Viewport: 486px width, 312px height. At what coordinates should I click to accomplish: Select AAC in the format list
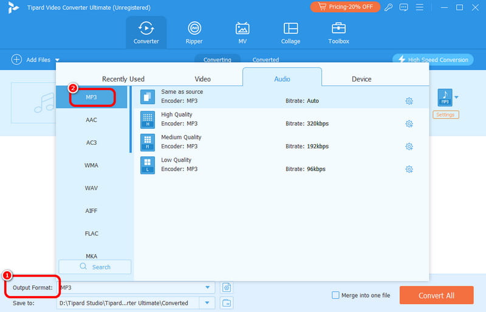tap(92, 120)
